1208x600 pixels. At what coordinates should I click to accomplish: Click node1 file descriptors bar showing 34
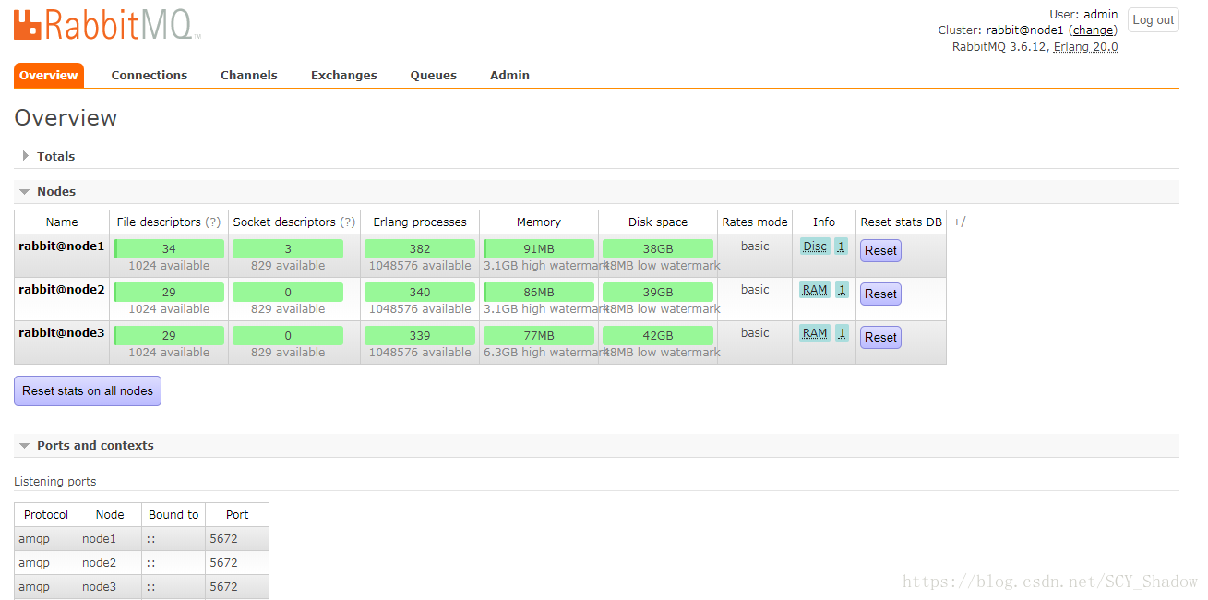click(x=169, y=249)
